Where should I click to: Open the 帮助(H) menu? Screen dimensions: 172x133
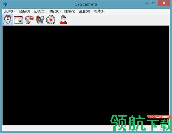(100, 11)
